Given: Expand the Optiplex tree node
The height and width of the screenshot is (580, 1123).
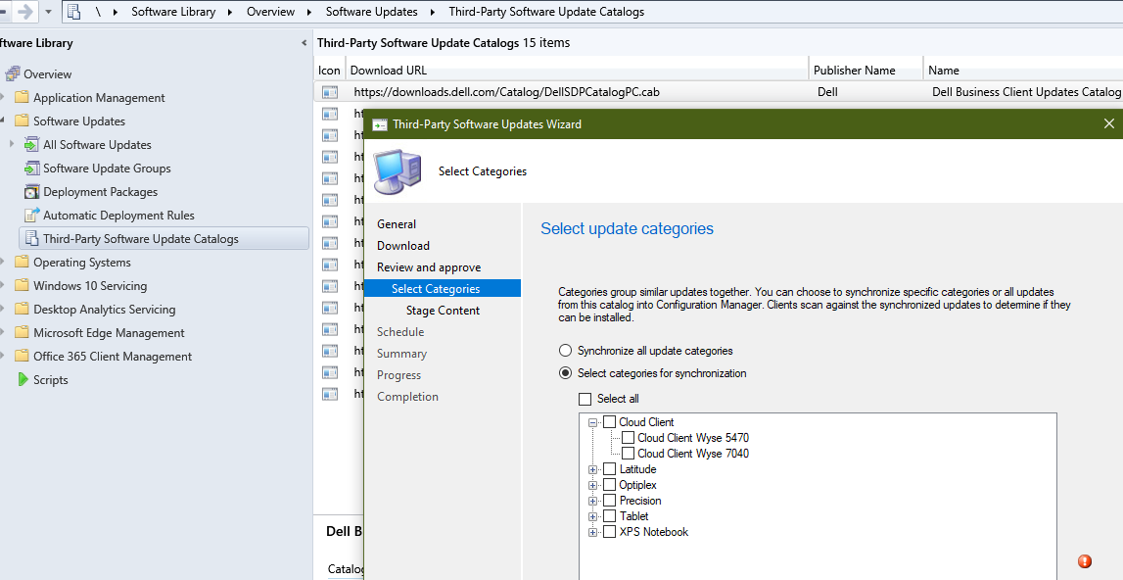Looking at the screenshot, I should (x=593, y=485).
